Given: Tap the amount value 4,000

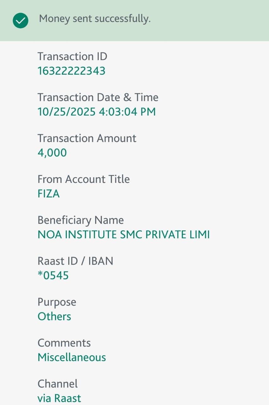Looking at the screenshot, I should coord(52,153).
